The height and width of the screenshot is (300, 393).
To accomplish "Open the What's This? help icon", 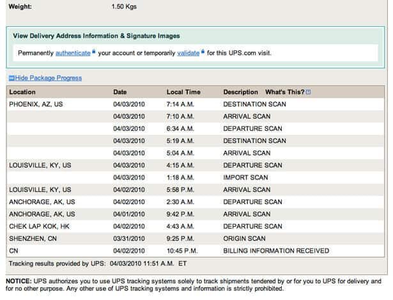I will 308,92.
